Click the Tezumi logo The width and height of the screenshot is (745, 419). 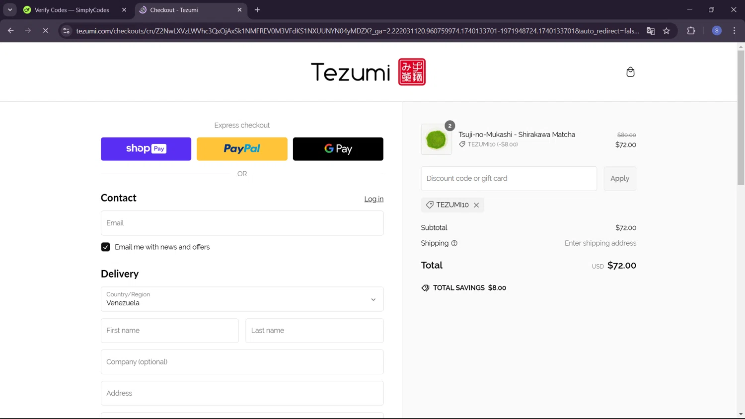368,72
